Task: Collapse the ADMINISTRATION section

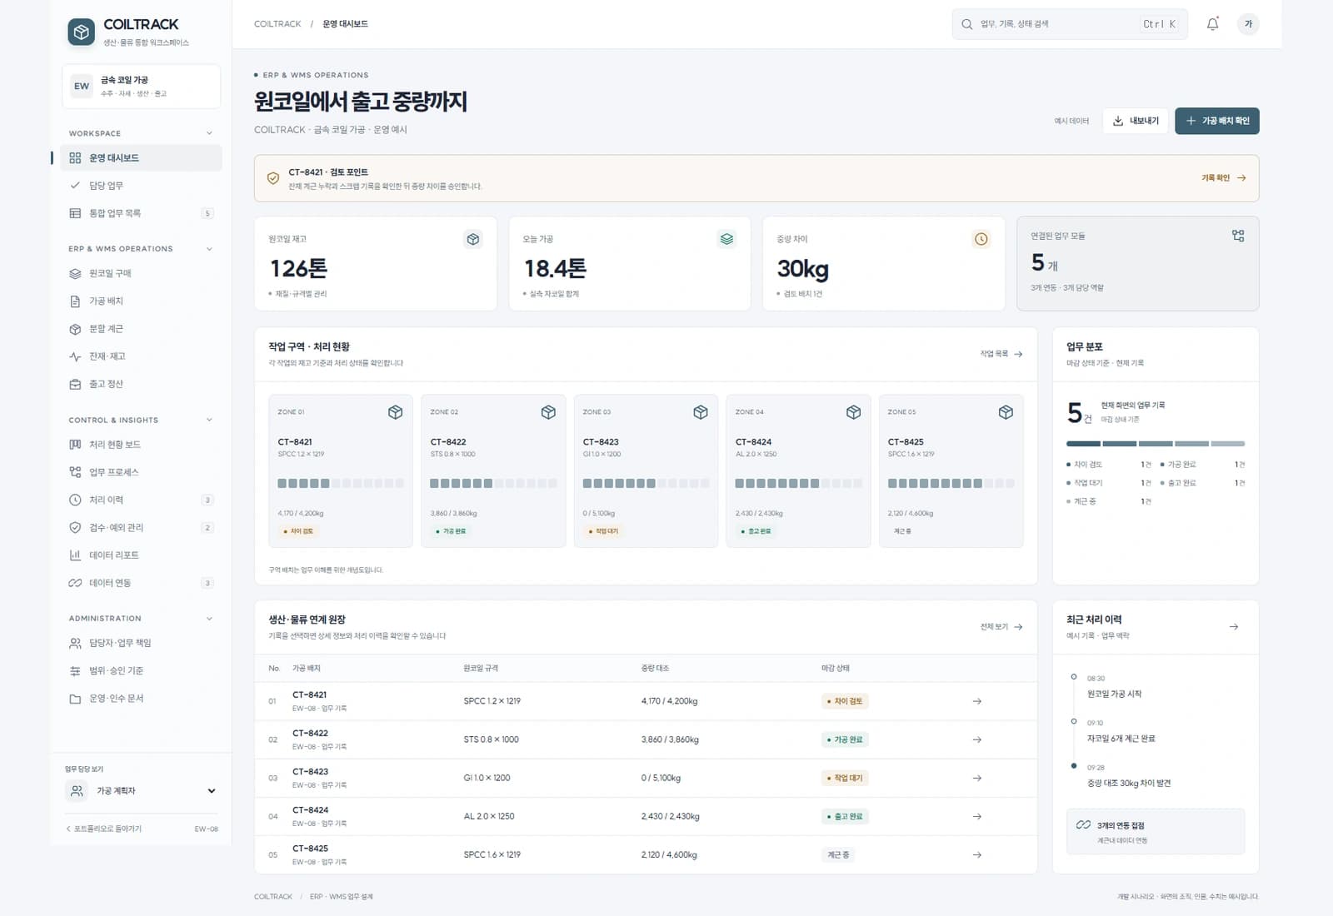Action: coord(209,619)
